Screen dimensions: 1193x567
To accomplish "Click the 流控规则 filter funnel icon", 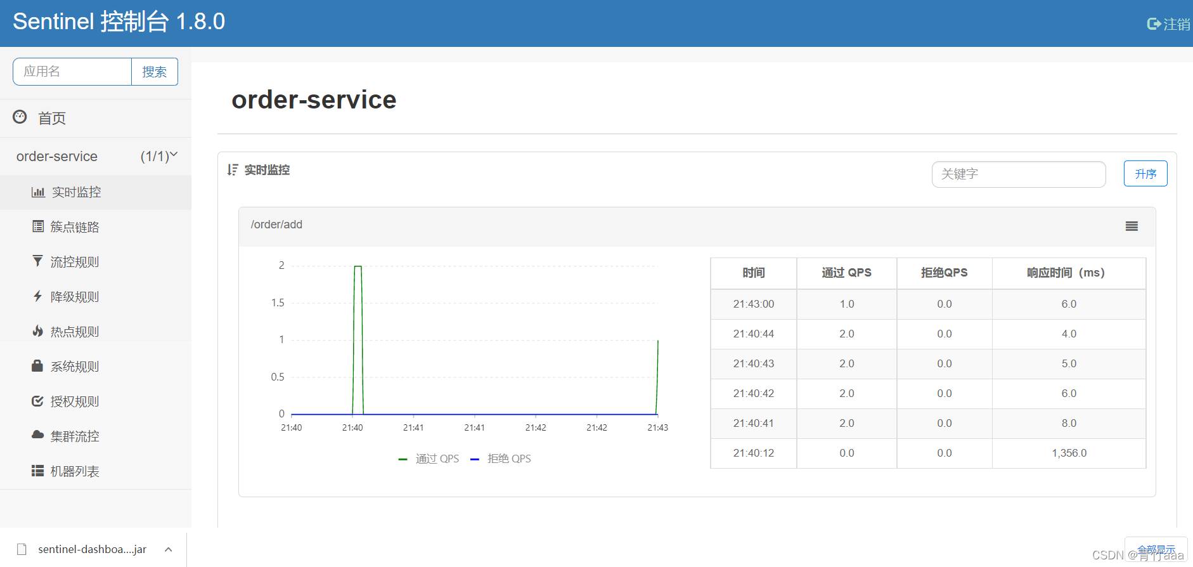I will tap(38, 261).
